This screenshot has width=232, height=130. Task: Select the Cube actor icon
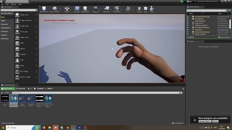click(x=17, y=43)
